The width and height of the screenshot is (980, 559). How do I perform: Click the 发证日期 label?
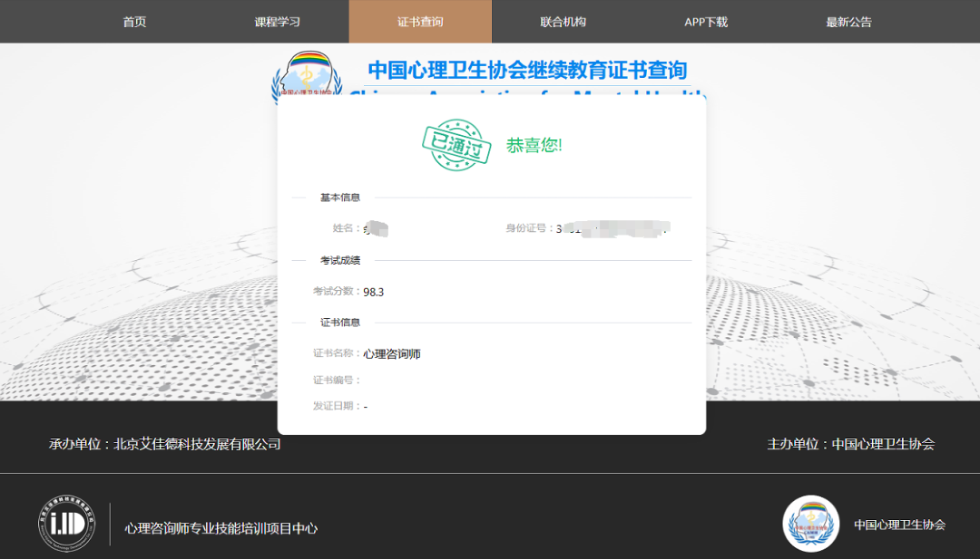(337, 406)
